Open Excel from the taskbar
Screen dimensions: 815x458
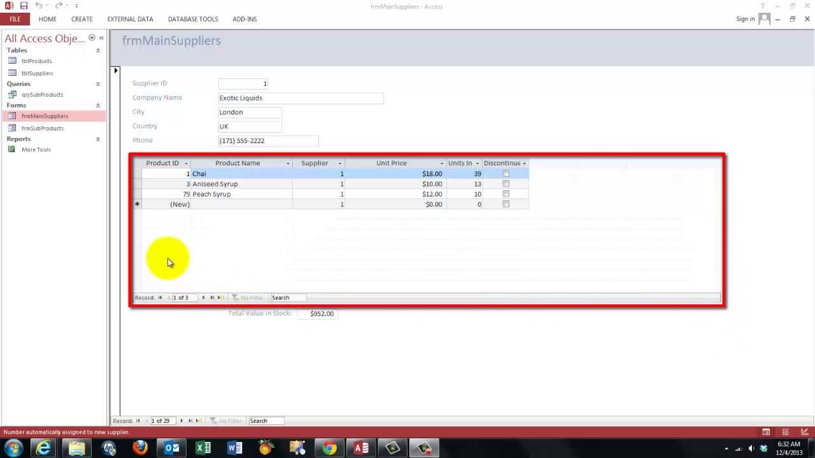click(x=203, y=448)
